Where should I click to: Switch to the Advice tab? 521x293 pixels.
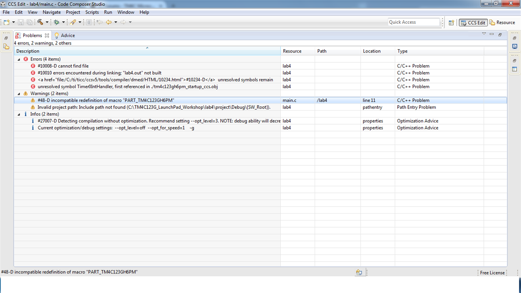[64, 36]
